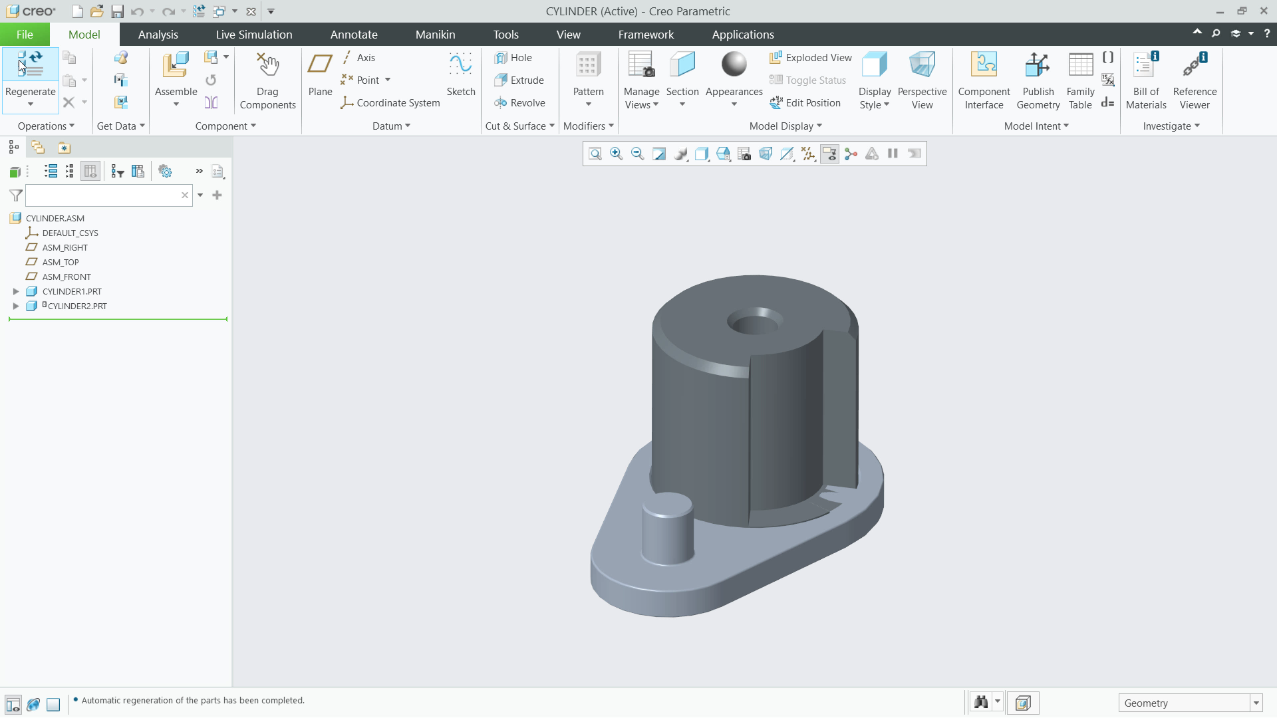Toggle spin center display
Image resolution: width=1277 pixels, height=718 pixels.
[x=851, y=154]
